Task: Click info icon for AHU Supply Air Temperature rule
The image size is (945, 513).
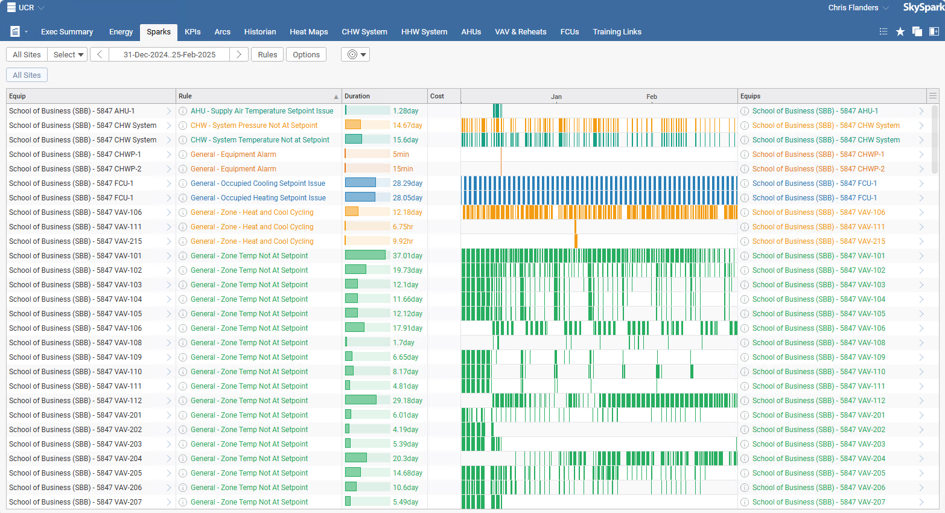Action: click(x=183, y=111)
